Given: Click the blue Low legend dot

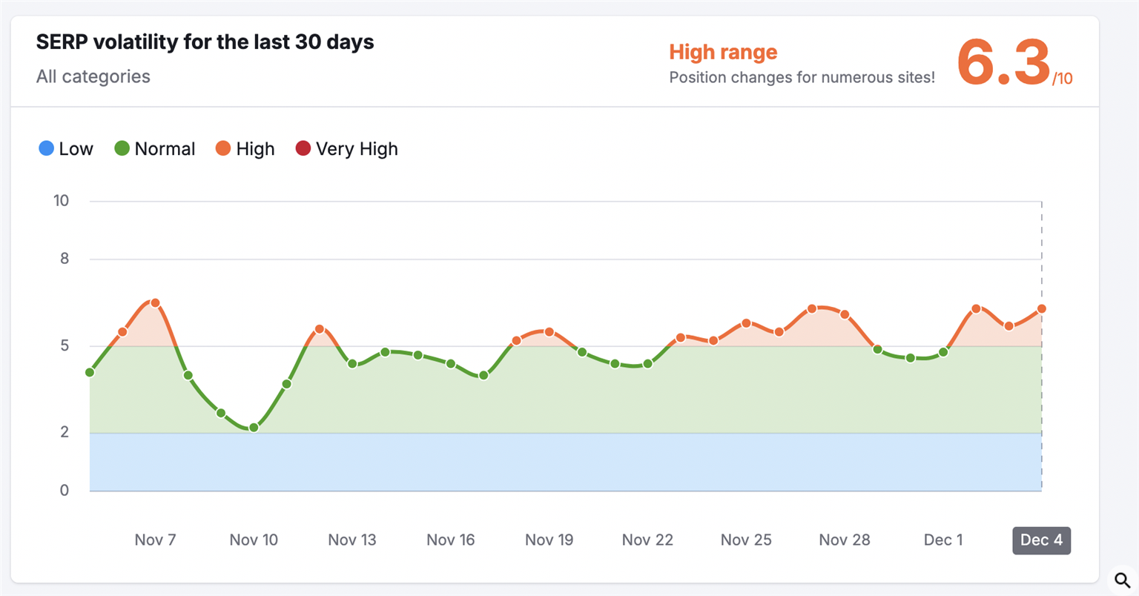Looking at the screenshot, I should click(x=46, y=148).
